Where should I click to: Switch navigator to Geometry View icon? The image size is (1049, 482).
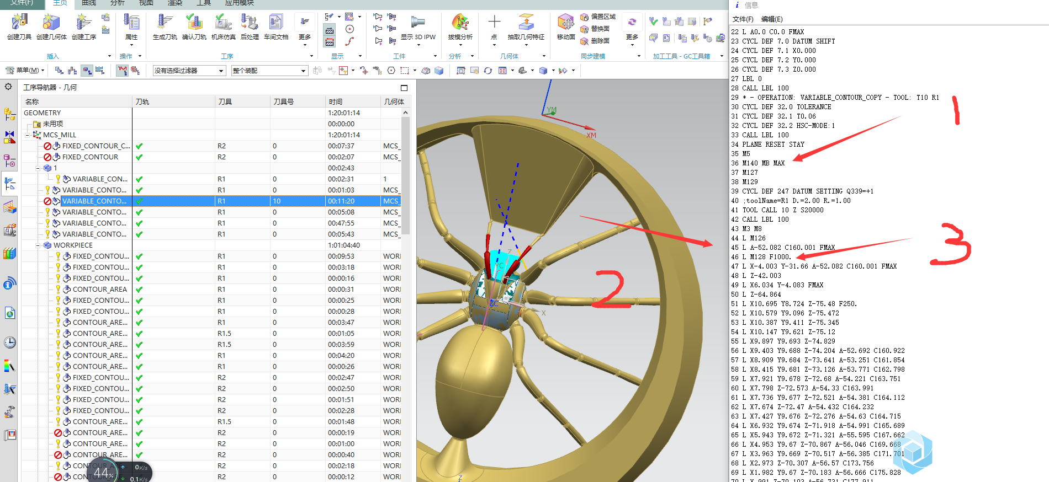click(87, 71)
